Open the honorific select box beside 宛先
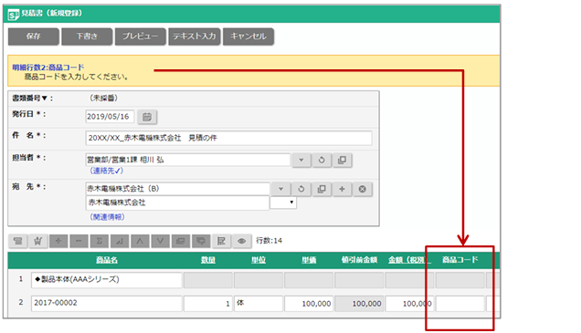581x333 pixels. pos(283,203)
